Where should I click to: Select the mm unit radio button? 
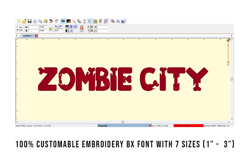point(17,27)
